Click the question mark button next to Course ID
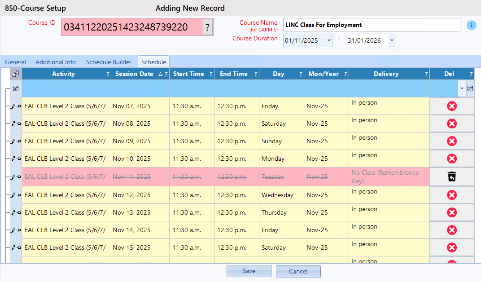 click(207, 27)
